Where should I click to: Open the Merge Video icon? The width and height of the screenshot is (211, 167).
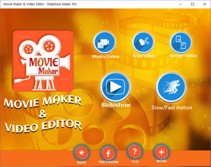[181, 42]
